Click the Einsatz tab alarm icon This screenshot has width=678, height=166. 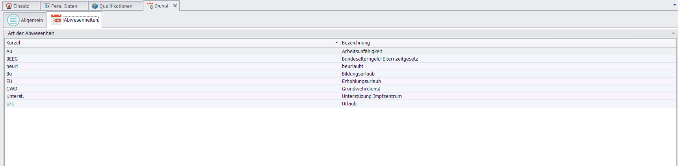tap(9, 6)
